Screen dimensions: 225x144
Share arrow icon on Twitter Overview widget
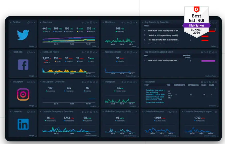(94, 22)
